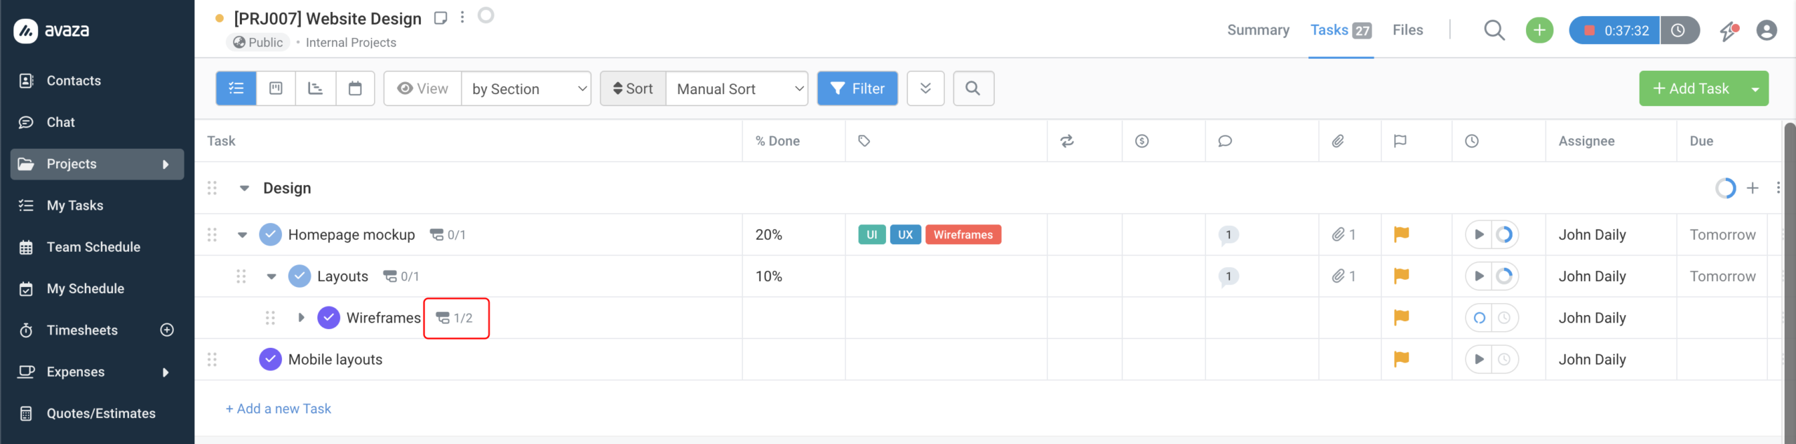This screenshot has width=1796, height=444.
Task: Click the orange project color dot
Action: 220,18
